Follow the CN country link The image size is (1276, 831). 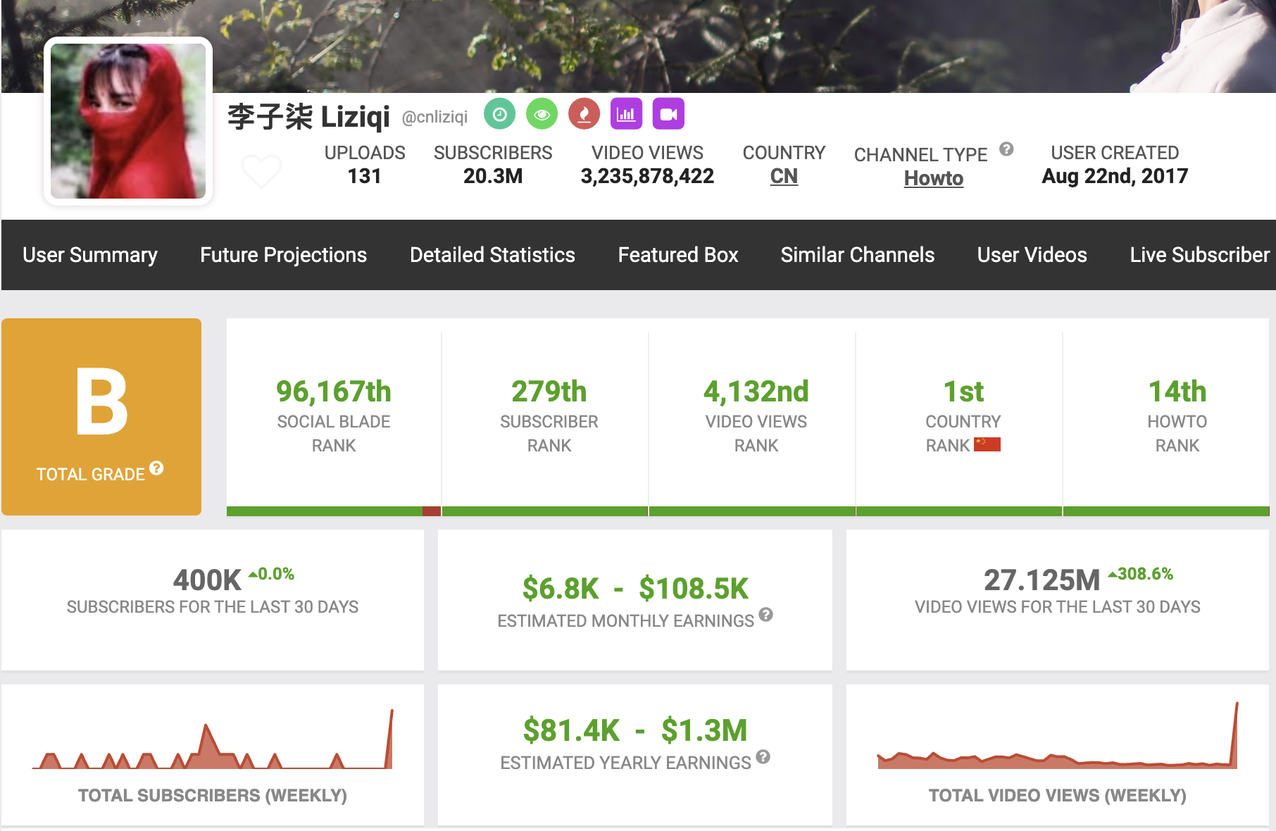pos(784,176)
